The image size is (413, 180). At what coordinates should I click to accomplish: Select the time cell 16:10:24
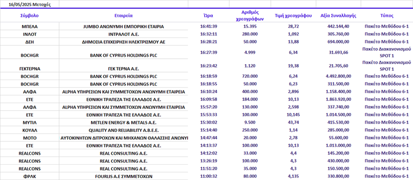pyautogui.click(x=209, y=91)
